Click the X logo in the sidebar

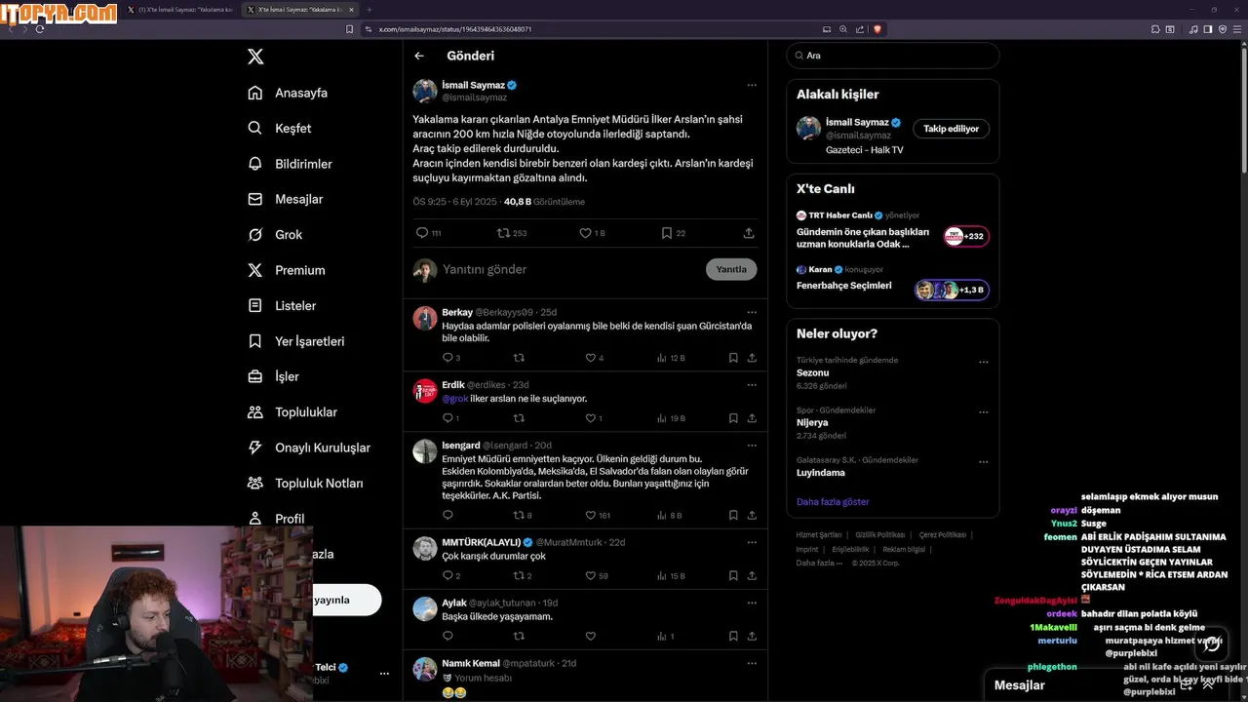[x=255, y=57]
